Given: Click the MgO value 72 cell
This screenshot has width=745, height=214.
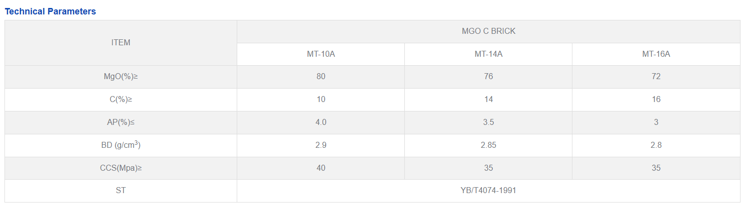Looking at the screenshot, I should point(656,77).
